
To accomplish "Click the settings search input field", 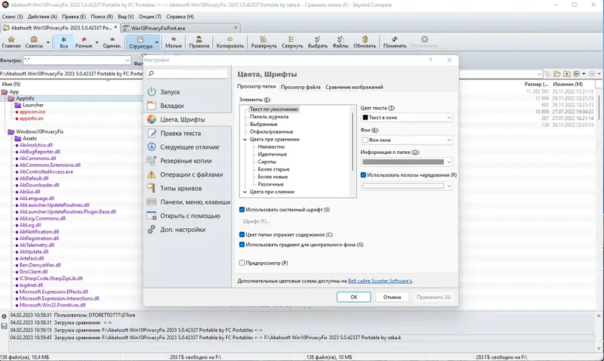I will point(187,73).
